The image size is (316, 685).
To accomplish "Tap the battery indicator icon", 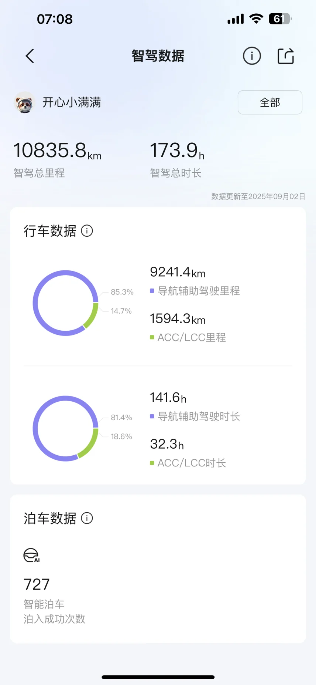I will [x=280, y=18].
